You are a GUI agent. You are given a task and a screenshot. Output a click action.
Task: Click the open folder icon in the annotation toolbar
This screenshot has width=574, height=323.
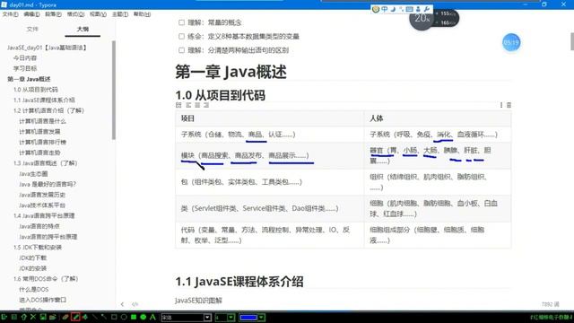click(x=52, y=317)
